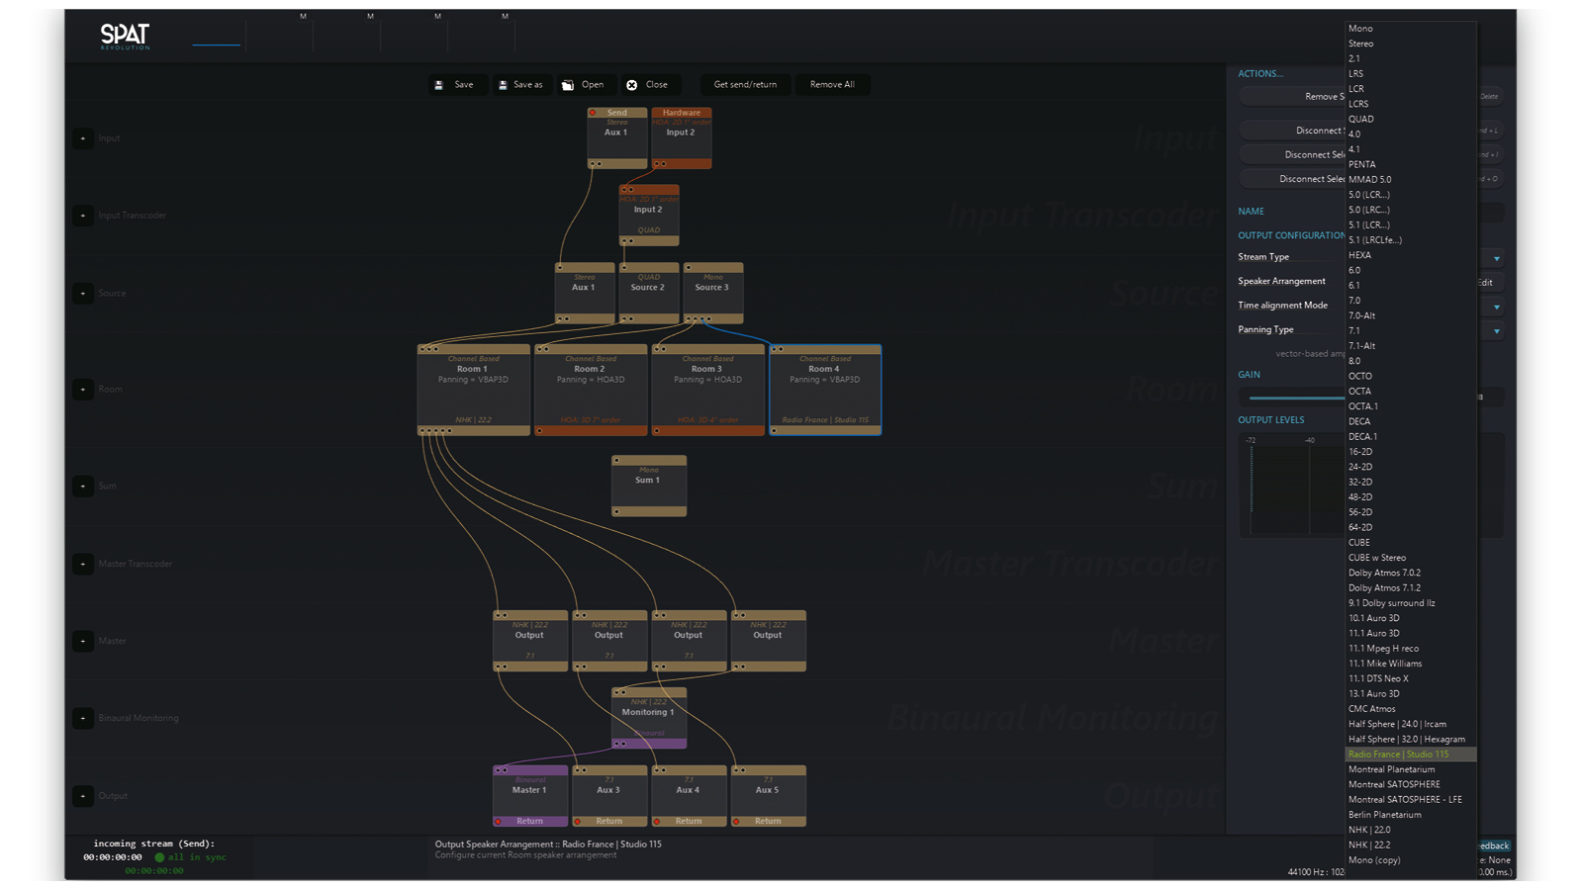Choose OCTO speaker arrangement
This screenshot has width=1583, height=890.
click(1410, 376)
